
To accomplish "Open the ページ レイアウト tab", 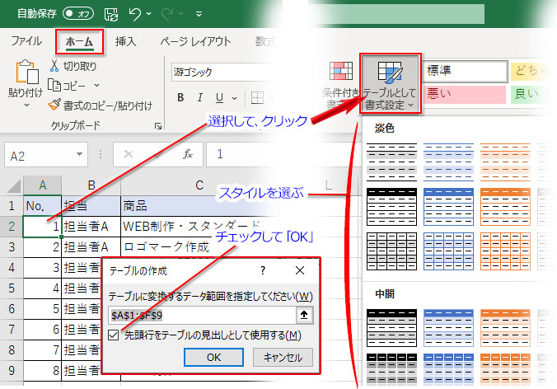I will tap(195, 41).
